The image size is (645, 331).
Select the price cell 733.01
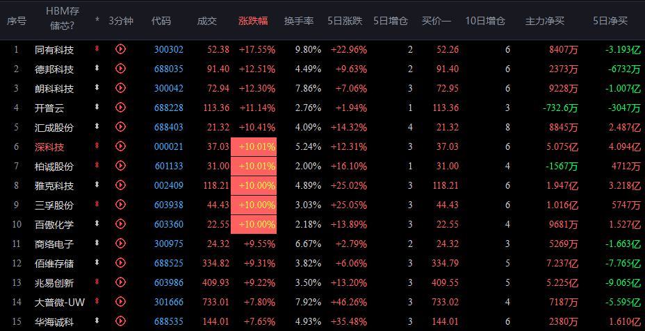(216, 303)
